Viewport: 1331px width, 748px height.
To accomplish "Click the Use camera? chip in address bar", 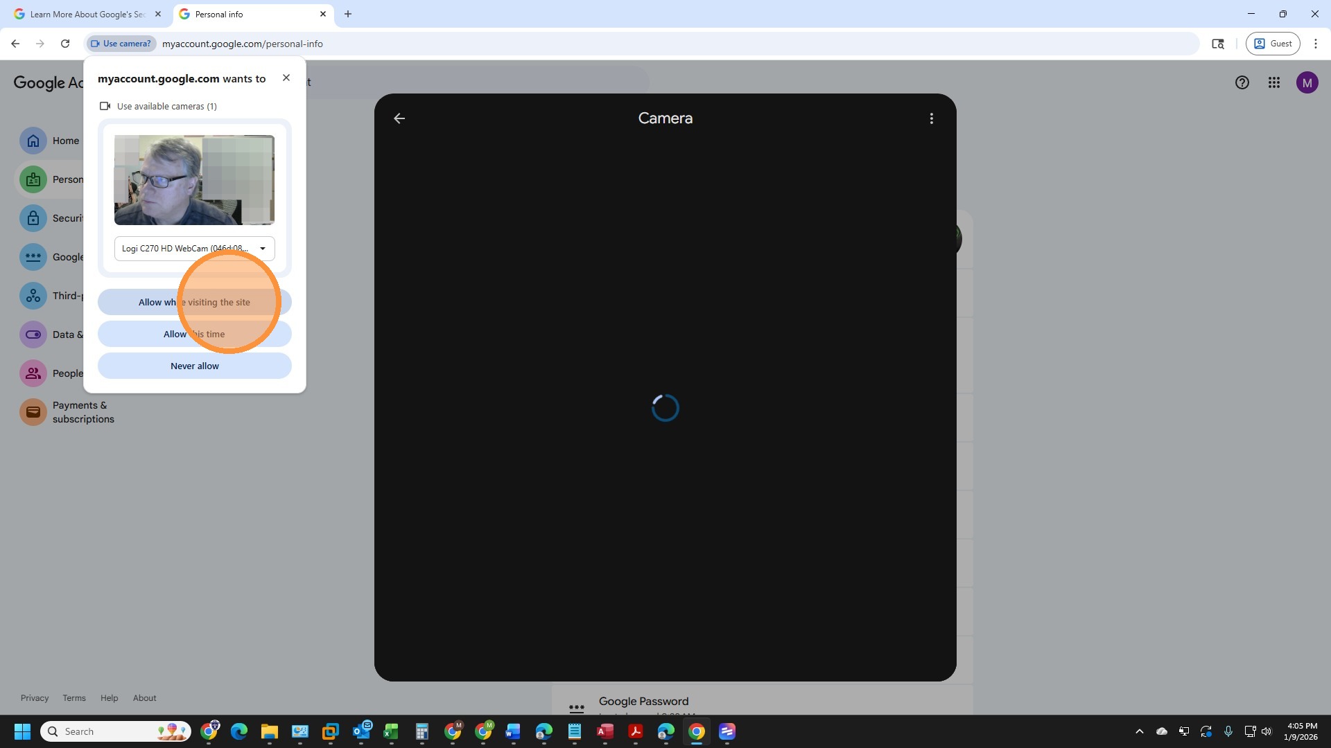I will (121, 44).
